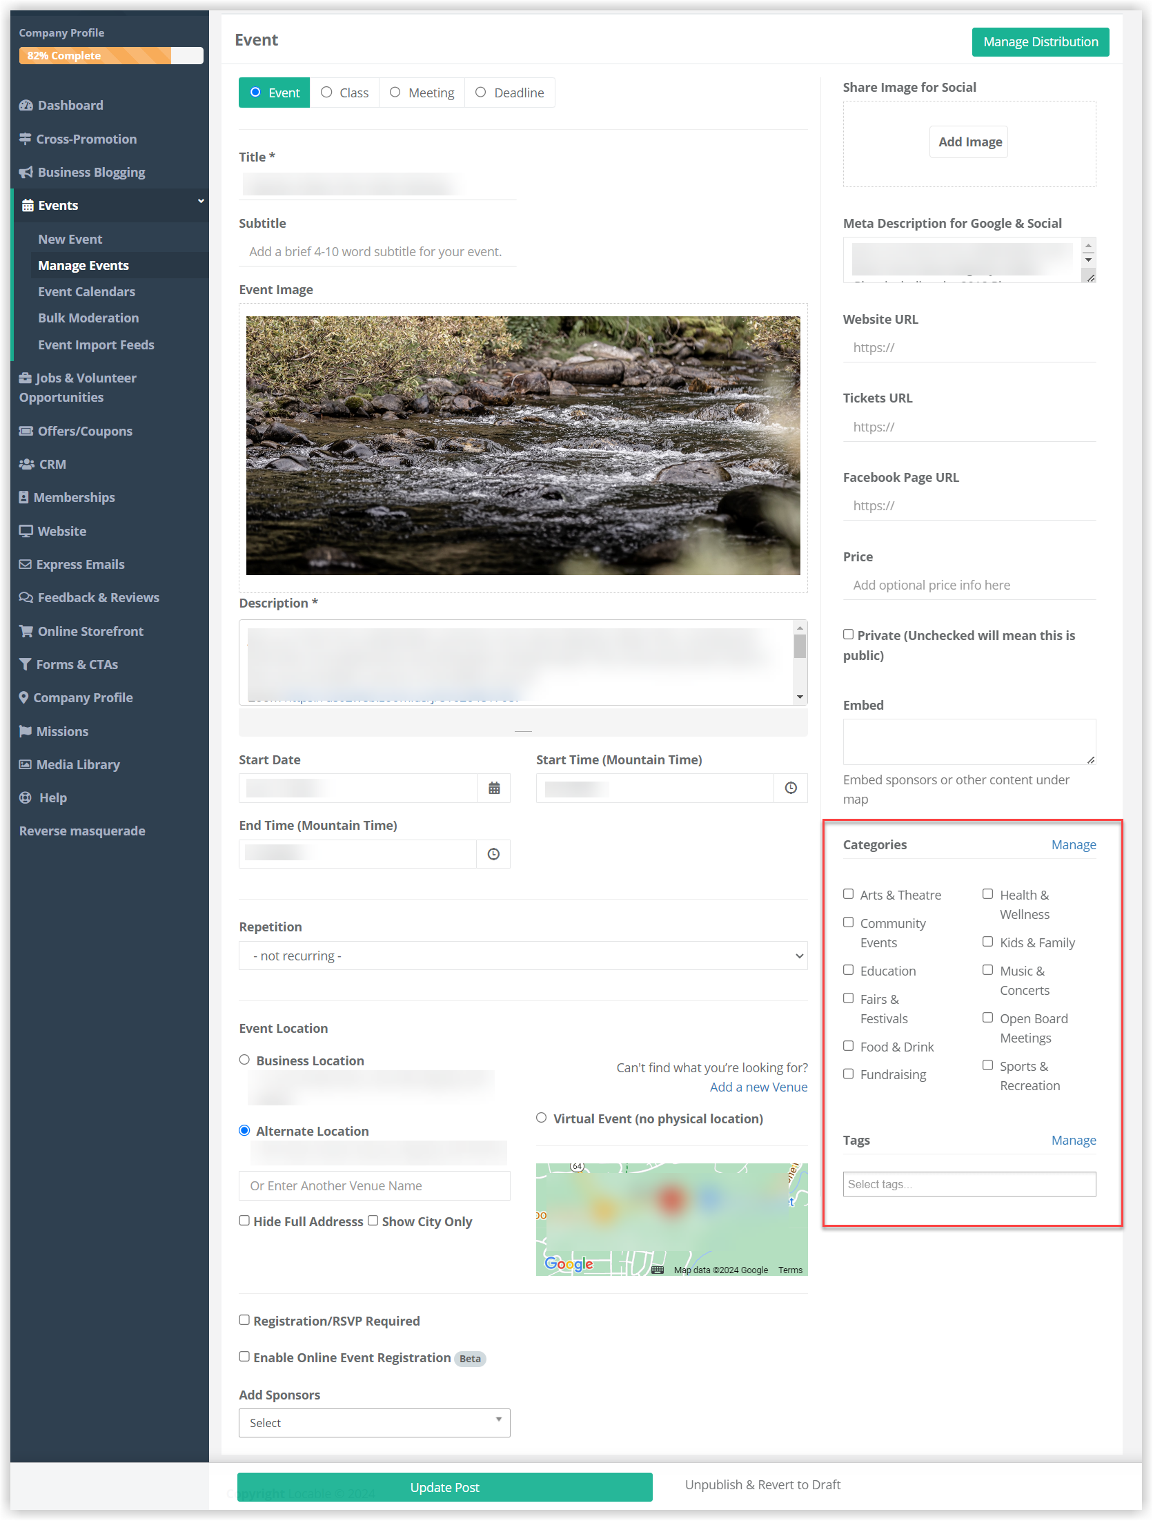Open the Start Time clock picker icon
This screenshot has height=1521, width=1153.
pos(791,788)
